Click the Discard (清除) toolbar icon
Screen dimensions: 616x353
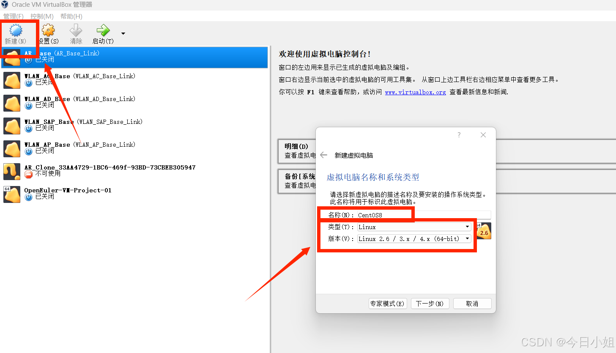76,30
